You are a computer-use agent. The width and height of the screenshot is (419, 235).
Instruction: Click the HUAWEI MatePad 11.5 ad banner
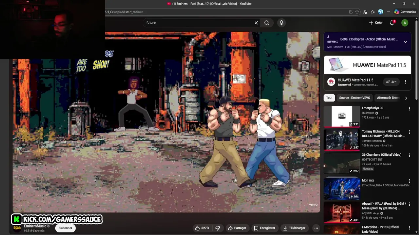click(367, 65)
